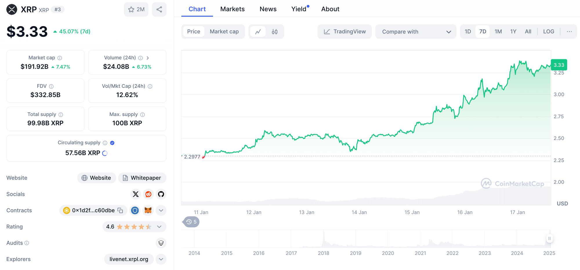The image size is (580, 270).
Task: Click the MetaMask fox icon
Action: pos(148,210)
